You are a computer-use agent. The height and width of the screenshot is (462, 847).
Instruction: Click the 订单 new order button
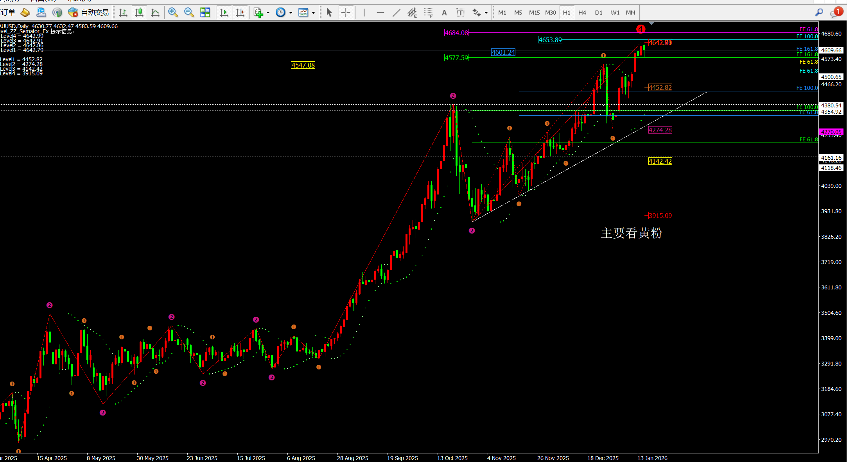coord(8,12)
